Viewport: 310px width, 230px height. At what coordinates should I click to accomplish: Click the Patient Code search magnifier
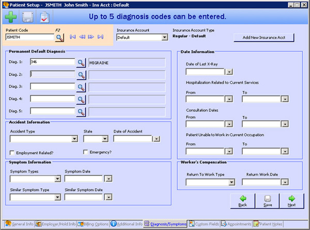(x=59, y=37)
